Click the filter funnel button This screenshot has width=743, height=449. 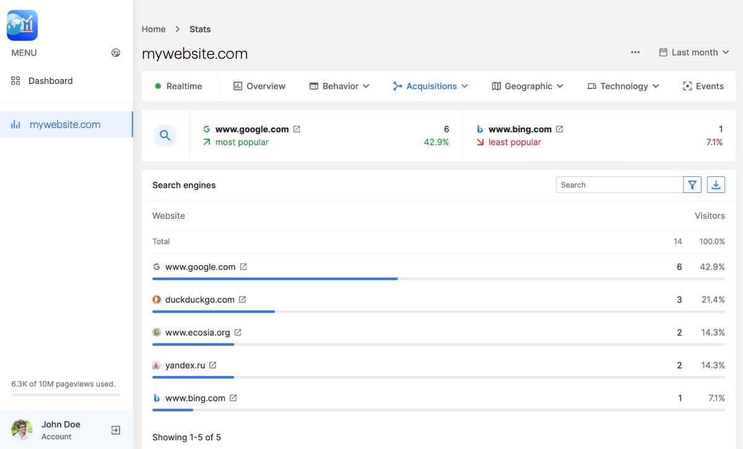pyautogui.click(x=692, y=185)
